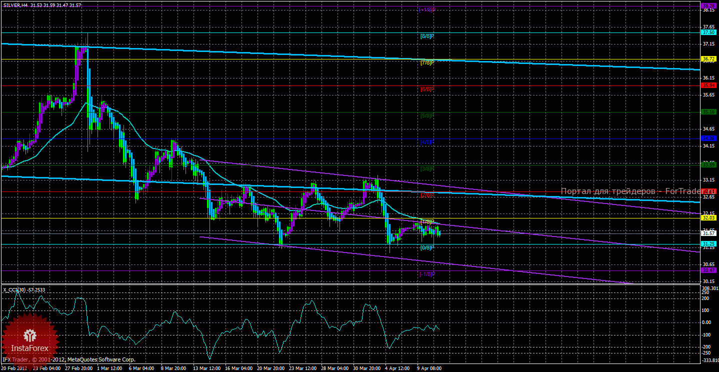The image size is (719, 372).
Task: Click the 4 Apr 12:00 time axis label
Action: 397,368
